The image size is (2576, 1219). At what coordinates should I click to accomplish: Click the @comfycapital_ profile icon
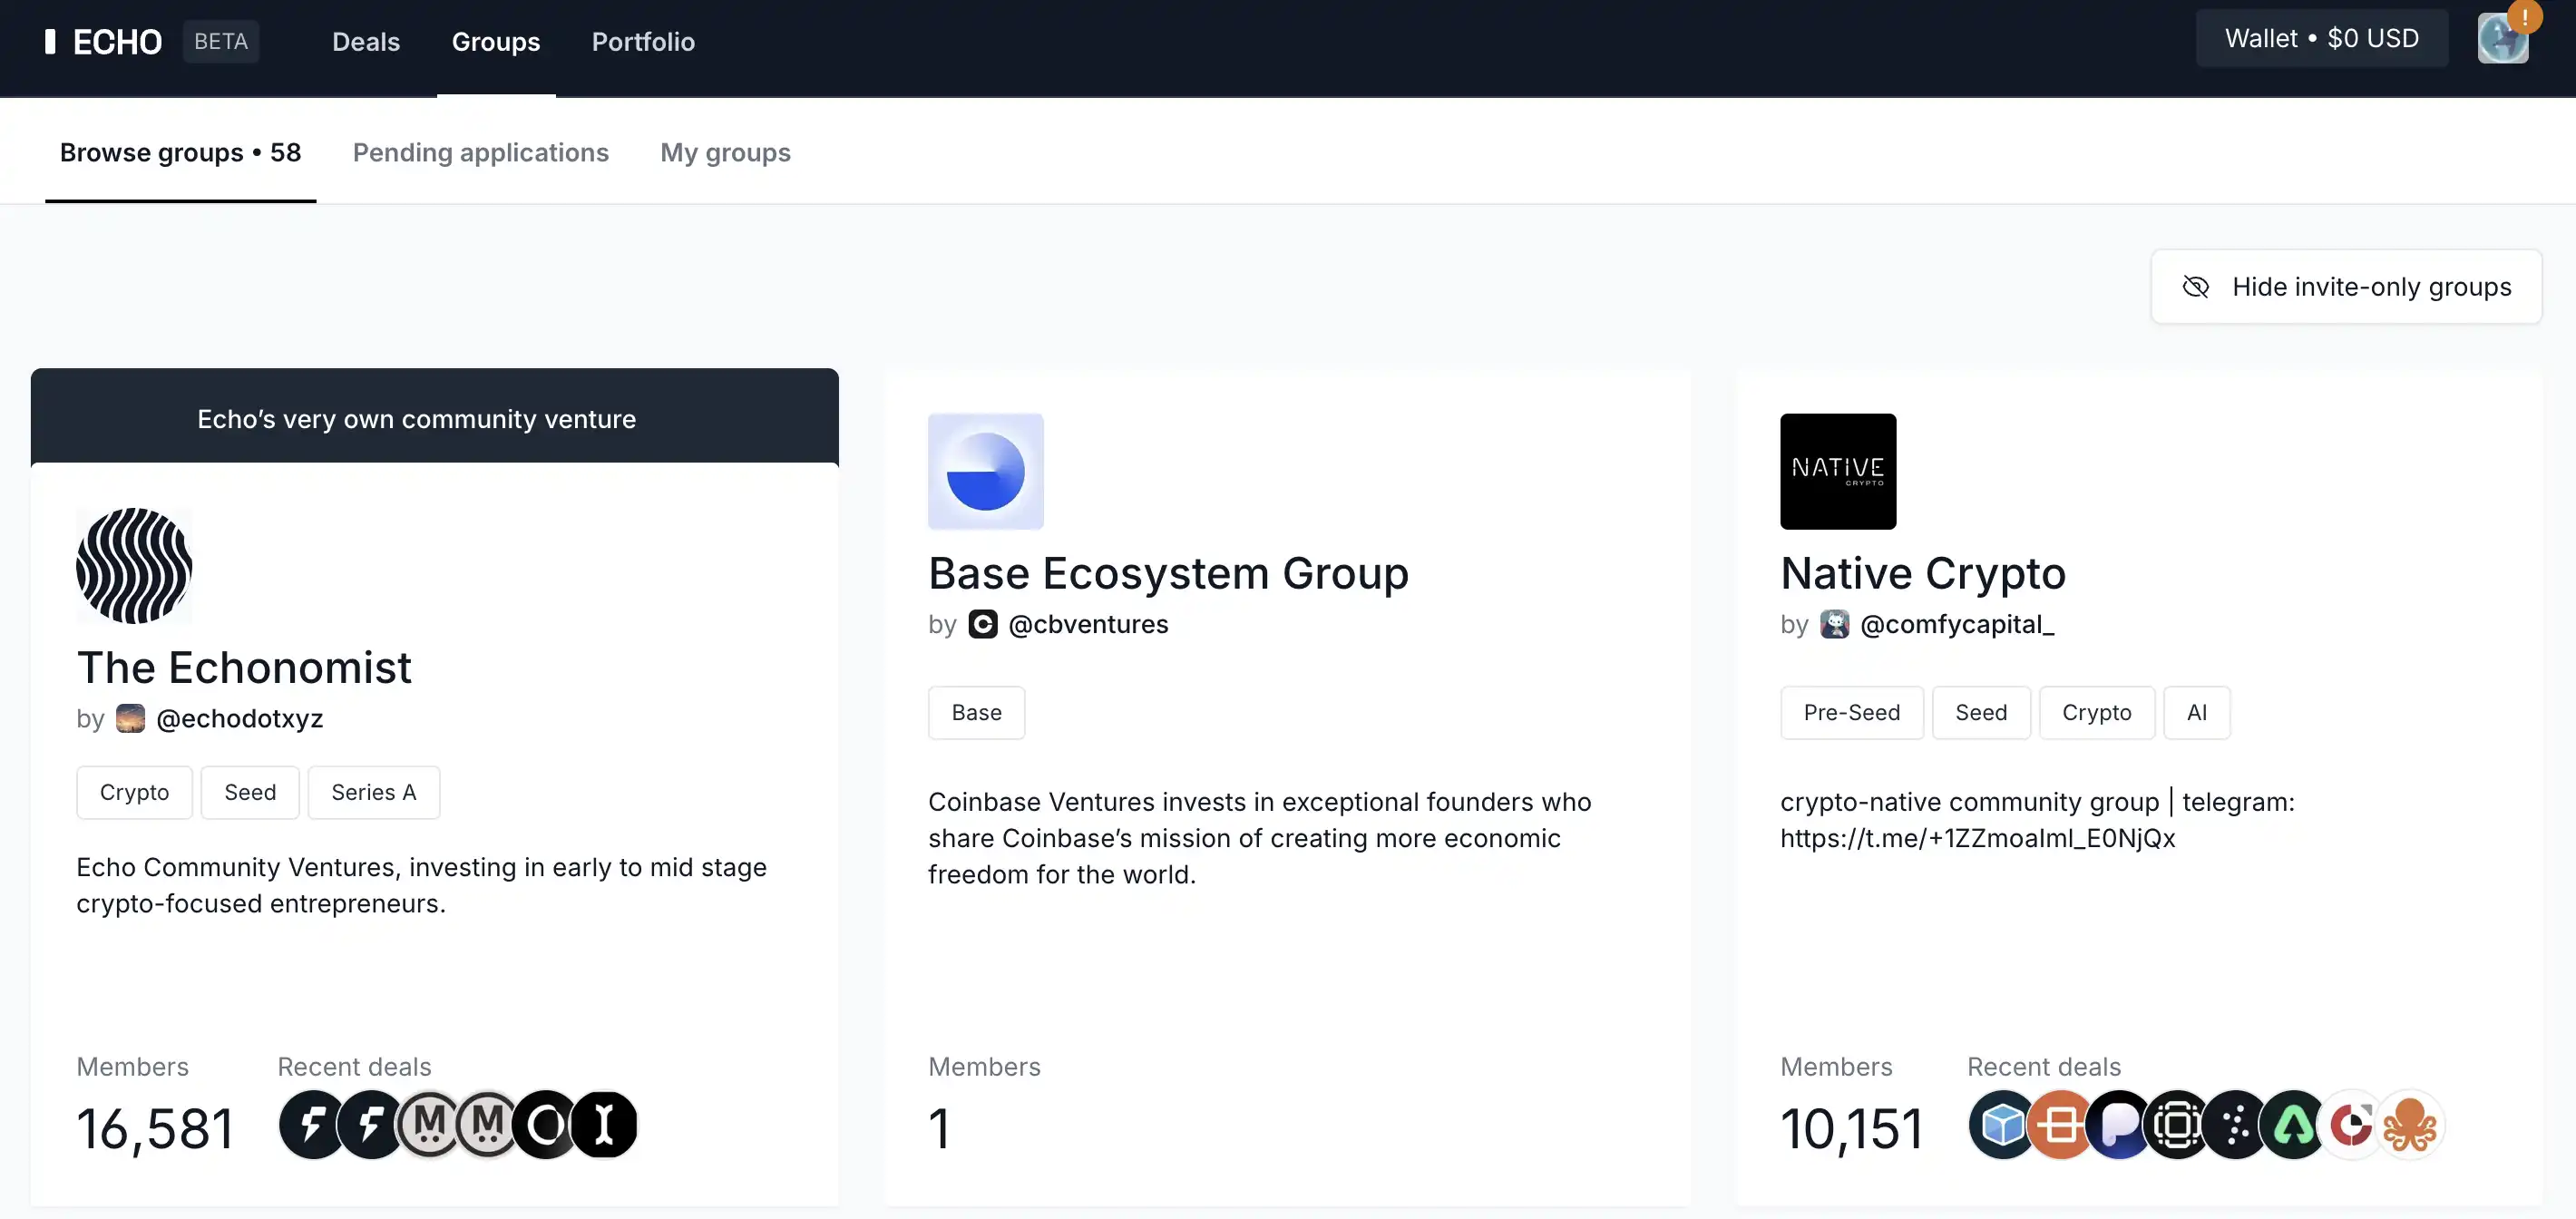(1835, 624)
